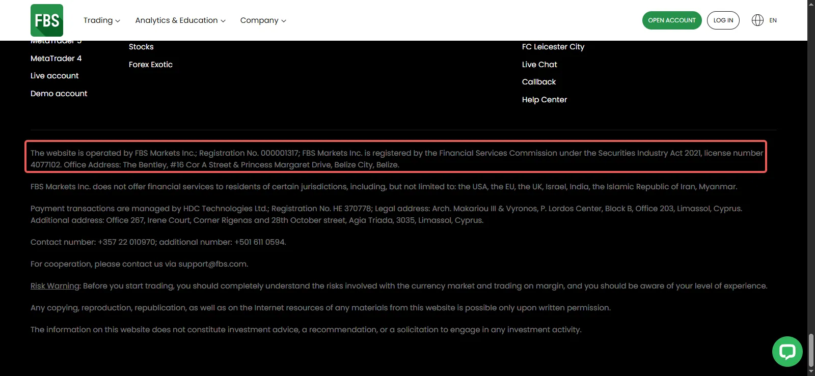Open the Live Chat footer link
The image size is (815, 376).
539,65
